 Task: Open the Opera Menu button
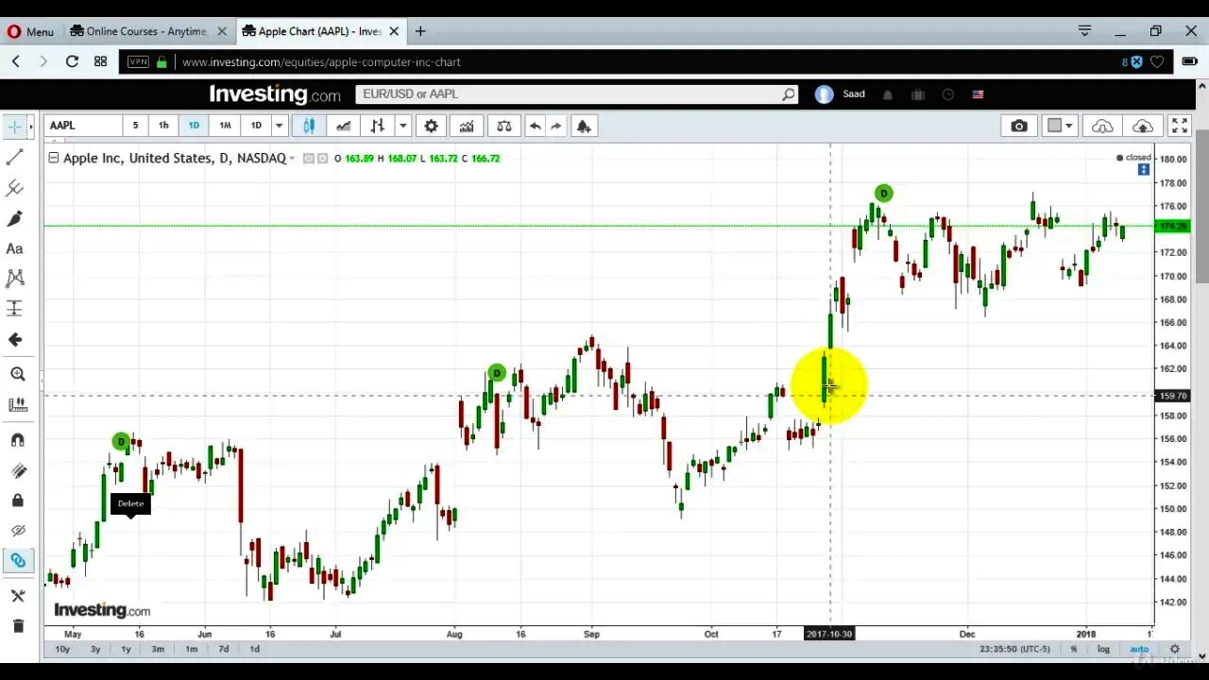(x=30, y=31)
